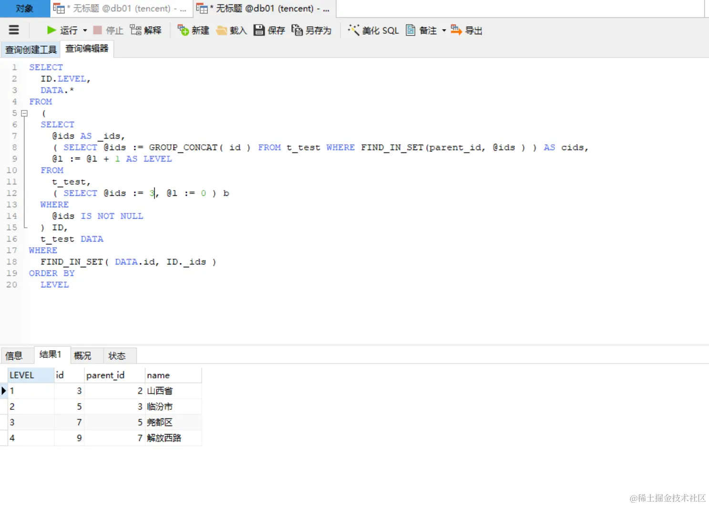The image size is (709, 506).
Task: Collapse the code block at line 5
Action: click(24, 113)
